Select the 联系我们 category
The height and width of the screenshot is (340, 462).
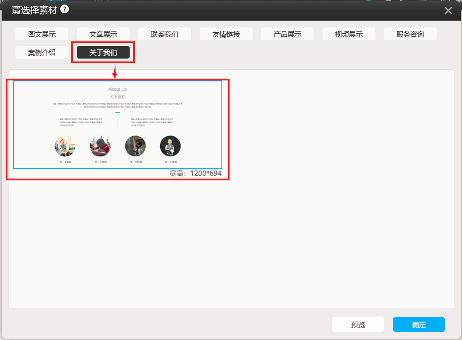pyautogui.click(x=165, y=34)
